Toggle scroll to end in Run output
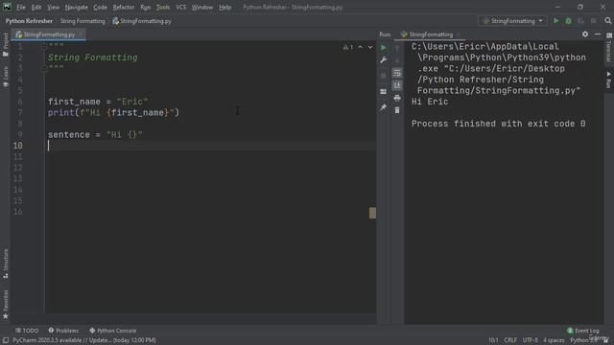Screen dimensions: 614x345 (x=397, y=85)
